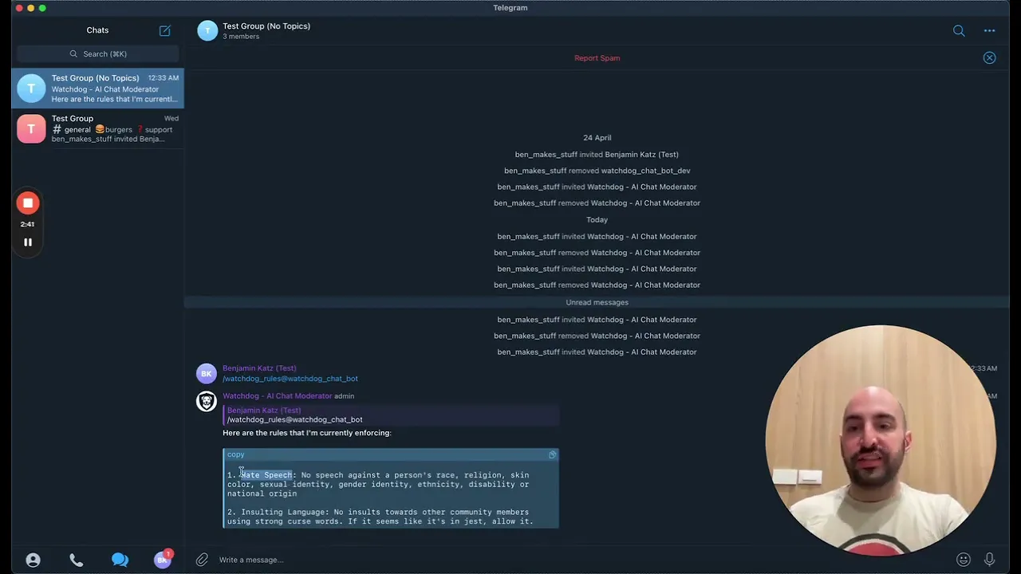Click the Watchdog - AI Chat Moderator sender name
This screenshot has width=1021, height=574.
(x=277, y=396)
